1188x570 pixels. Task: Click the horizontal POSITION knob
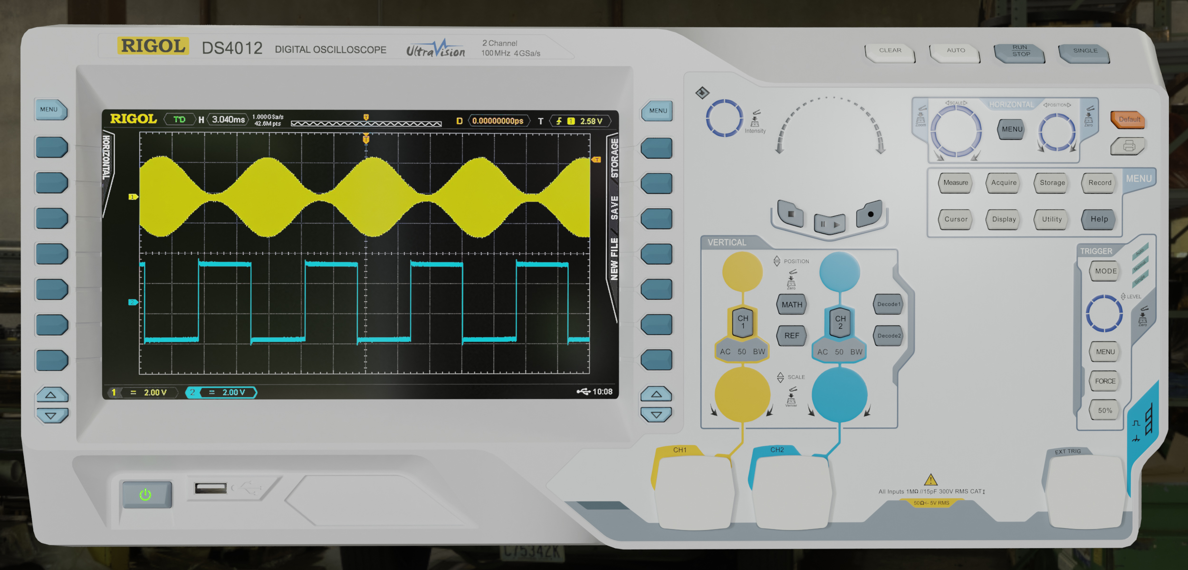(1057, 133)
